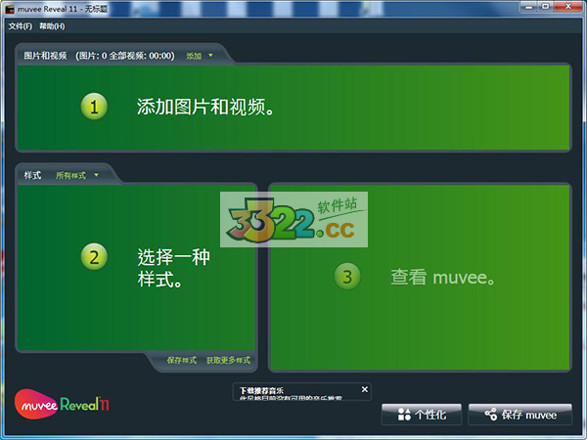587x440 pixels.
Task: Close the 下载推荐音乐 notification popup
Action: coord(365,389)
